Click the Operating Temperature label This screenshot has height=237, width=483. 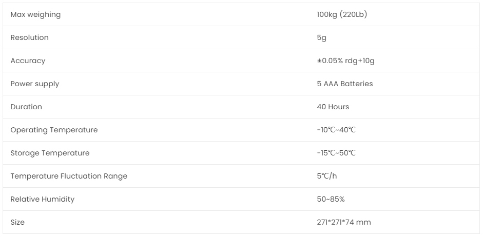point(54,130)
